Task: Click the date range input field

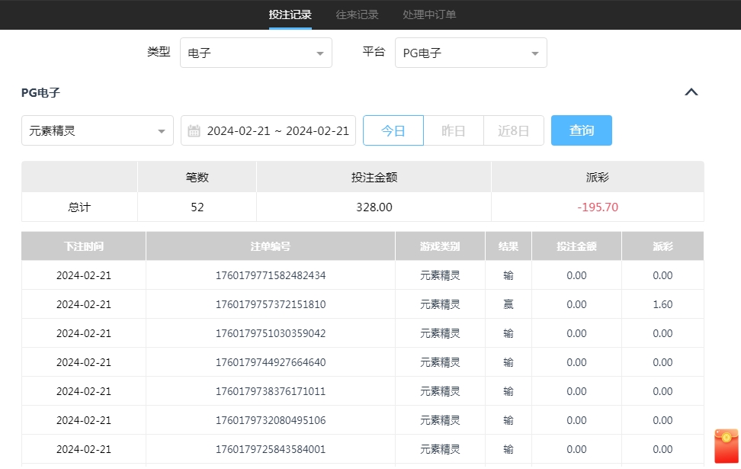Action: [x=277, y=130]
